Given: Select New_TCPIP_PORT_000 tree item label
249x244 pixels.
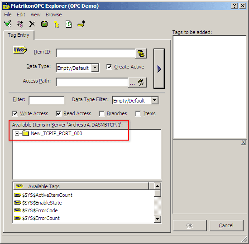Looking at the screenshot, I should point(57,133).
